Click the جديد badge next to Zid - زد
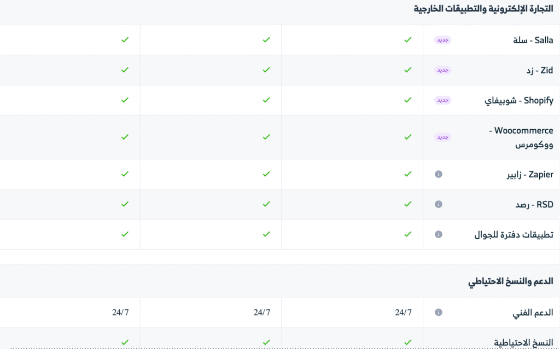560x351 pixels. [x=442, y=70]
